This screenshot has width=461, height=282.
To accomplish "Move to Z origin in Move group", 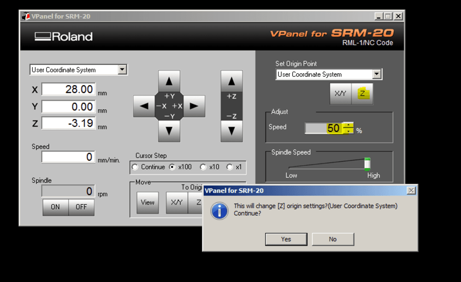I will click(x=195, y=203).
